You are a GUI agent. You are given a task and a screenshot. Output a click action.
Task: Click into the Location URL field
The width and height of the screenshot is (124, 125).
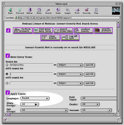69,18
